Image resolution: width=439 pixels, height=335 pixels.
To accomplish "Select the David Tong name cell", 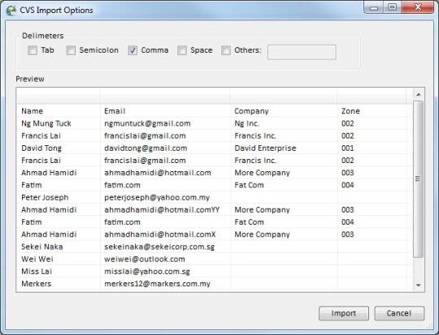I will click(59, 148).
